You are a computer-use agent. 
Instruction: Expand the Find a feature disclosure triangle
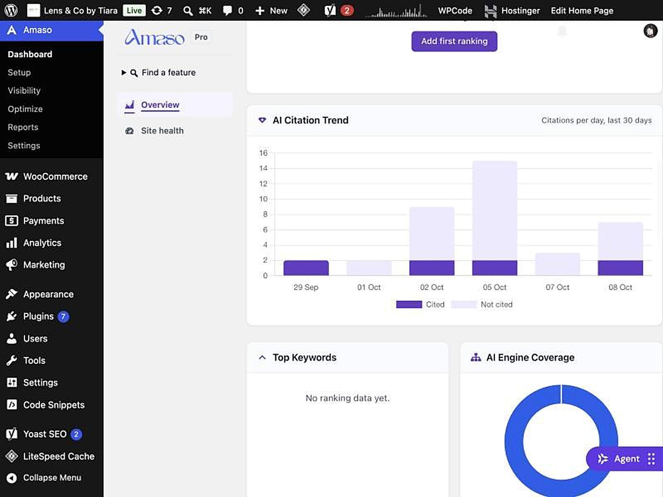point(123,72)
